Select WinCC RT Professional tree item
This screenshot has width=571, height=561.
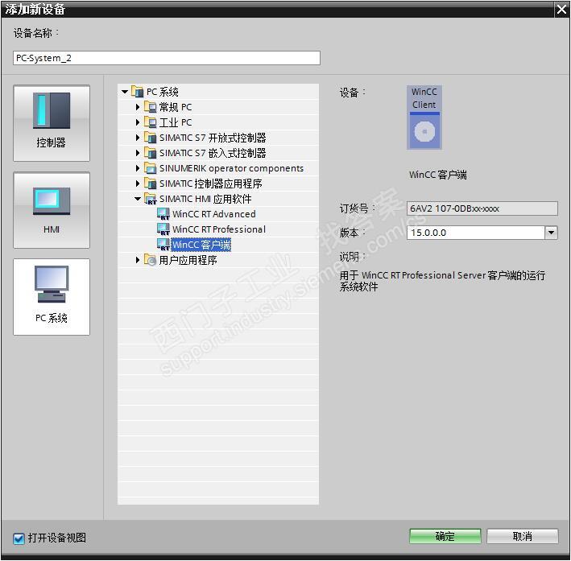[219, 229]
